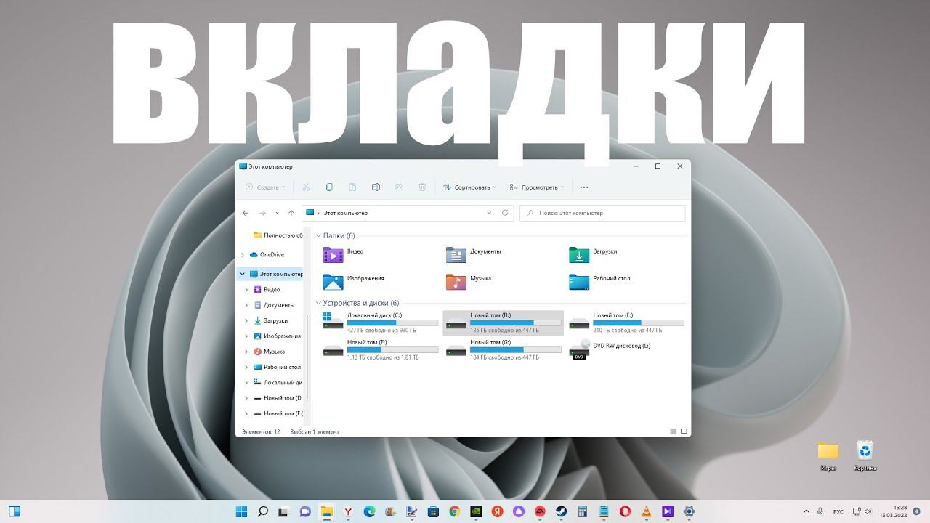Open the Сортировать dropdown
The height and width of the screenshot is (523, 930).
470,187
